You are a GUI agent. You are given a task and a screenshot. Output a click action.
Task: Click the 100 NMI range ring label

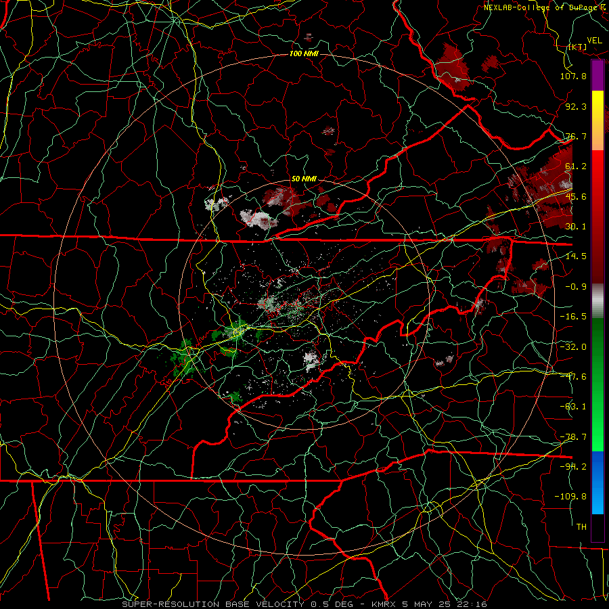point(304,53)
